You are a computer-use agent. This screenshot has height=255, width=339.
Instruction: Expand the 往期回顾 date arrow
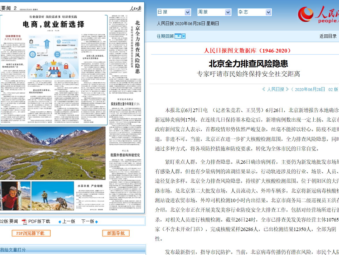coord(184,36)
